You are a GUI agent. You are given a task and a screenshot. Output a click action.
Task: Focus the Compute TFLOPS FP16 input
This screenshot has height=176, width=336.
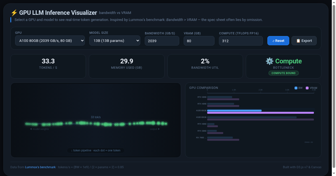pyautogui.click(x=241, y=41)
